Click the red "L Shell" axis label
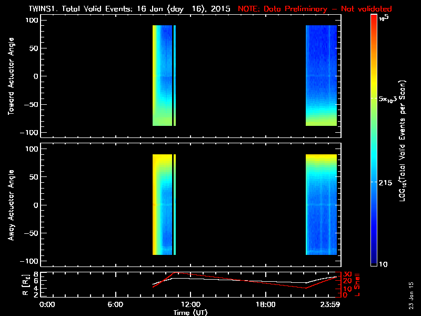This screenshot has height=316, width=421. (x=356, y=284)
